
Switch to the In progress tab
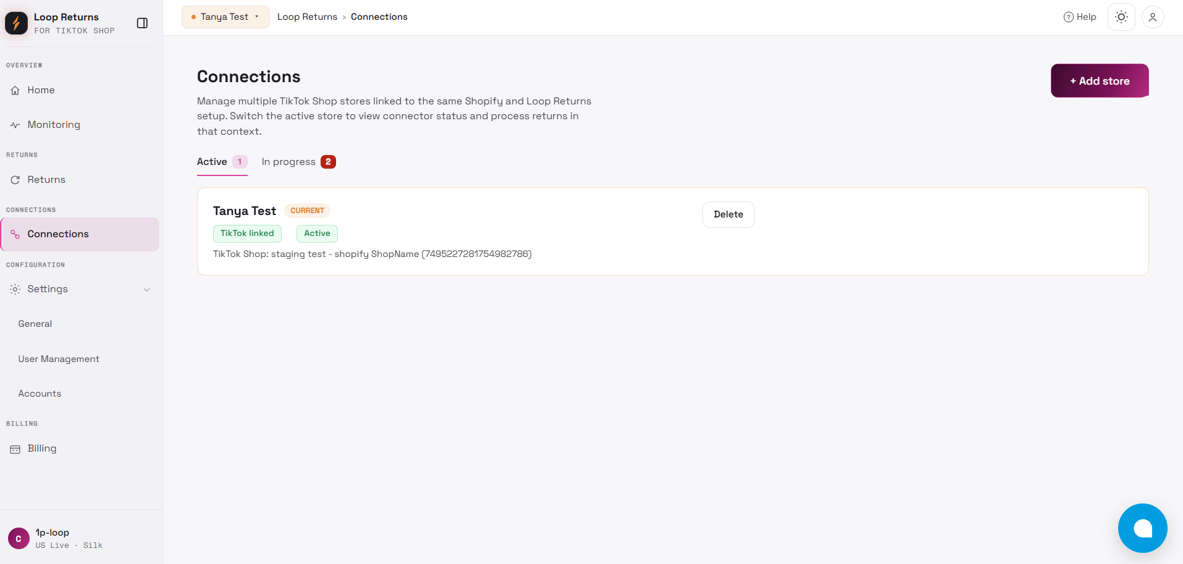[298, 162]
